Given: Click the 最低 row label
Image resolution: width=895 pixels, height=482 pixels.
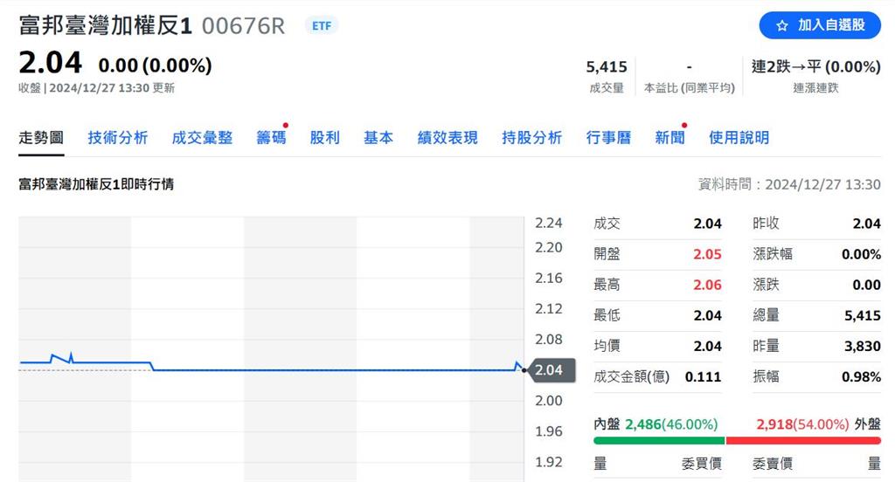Looking at the screenshot, I should [607, 315].
